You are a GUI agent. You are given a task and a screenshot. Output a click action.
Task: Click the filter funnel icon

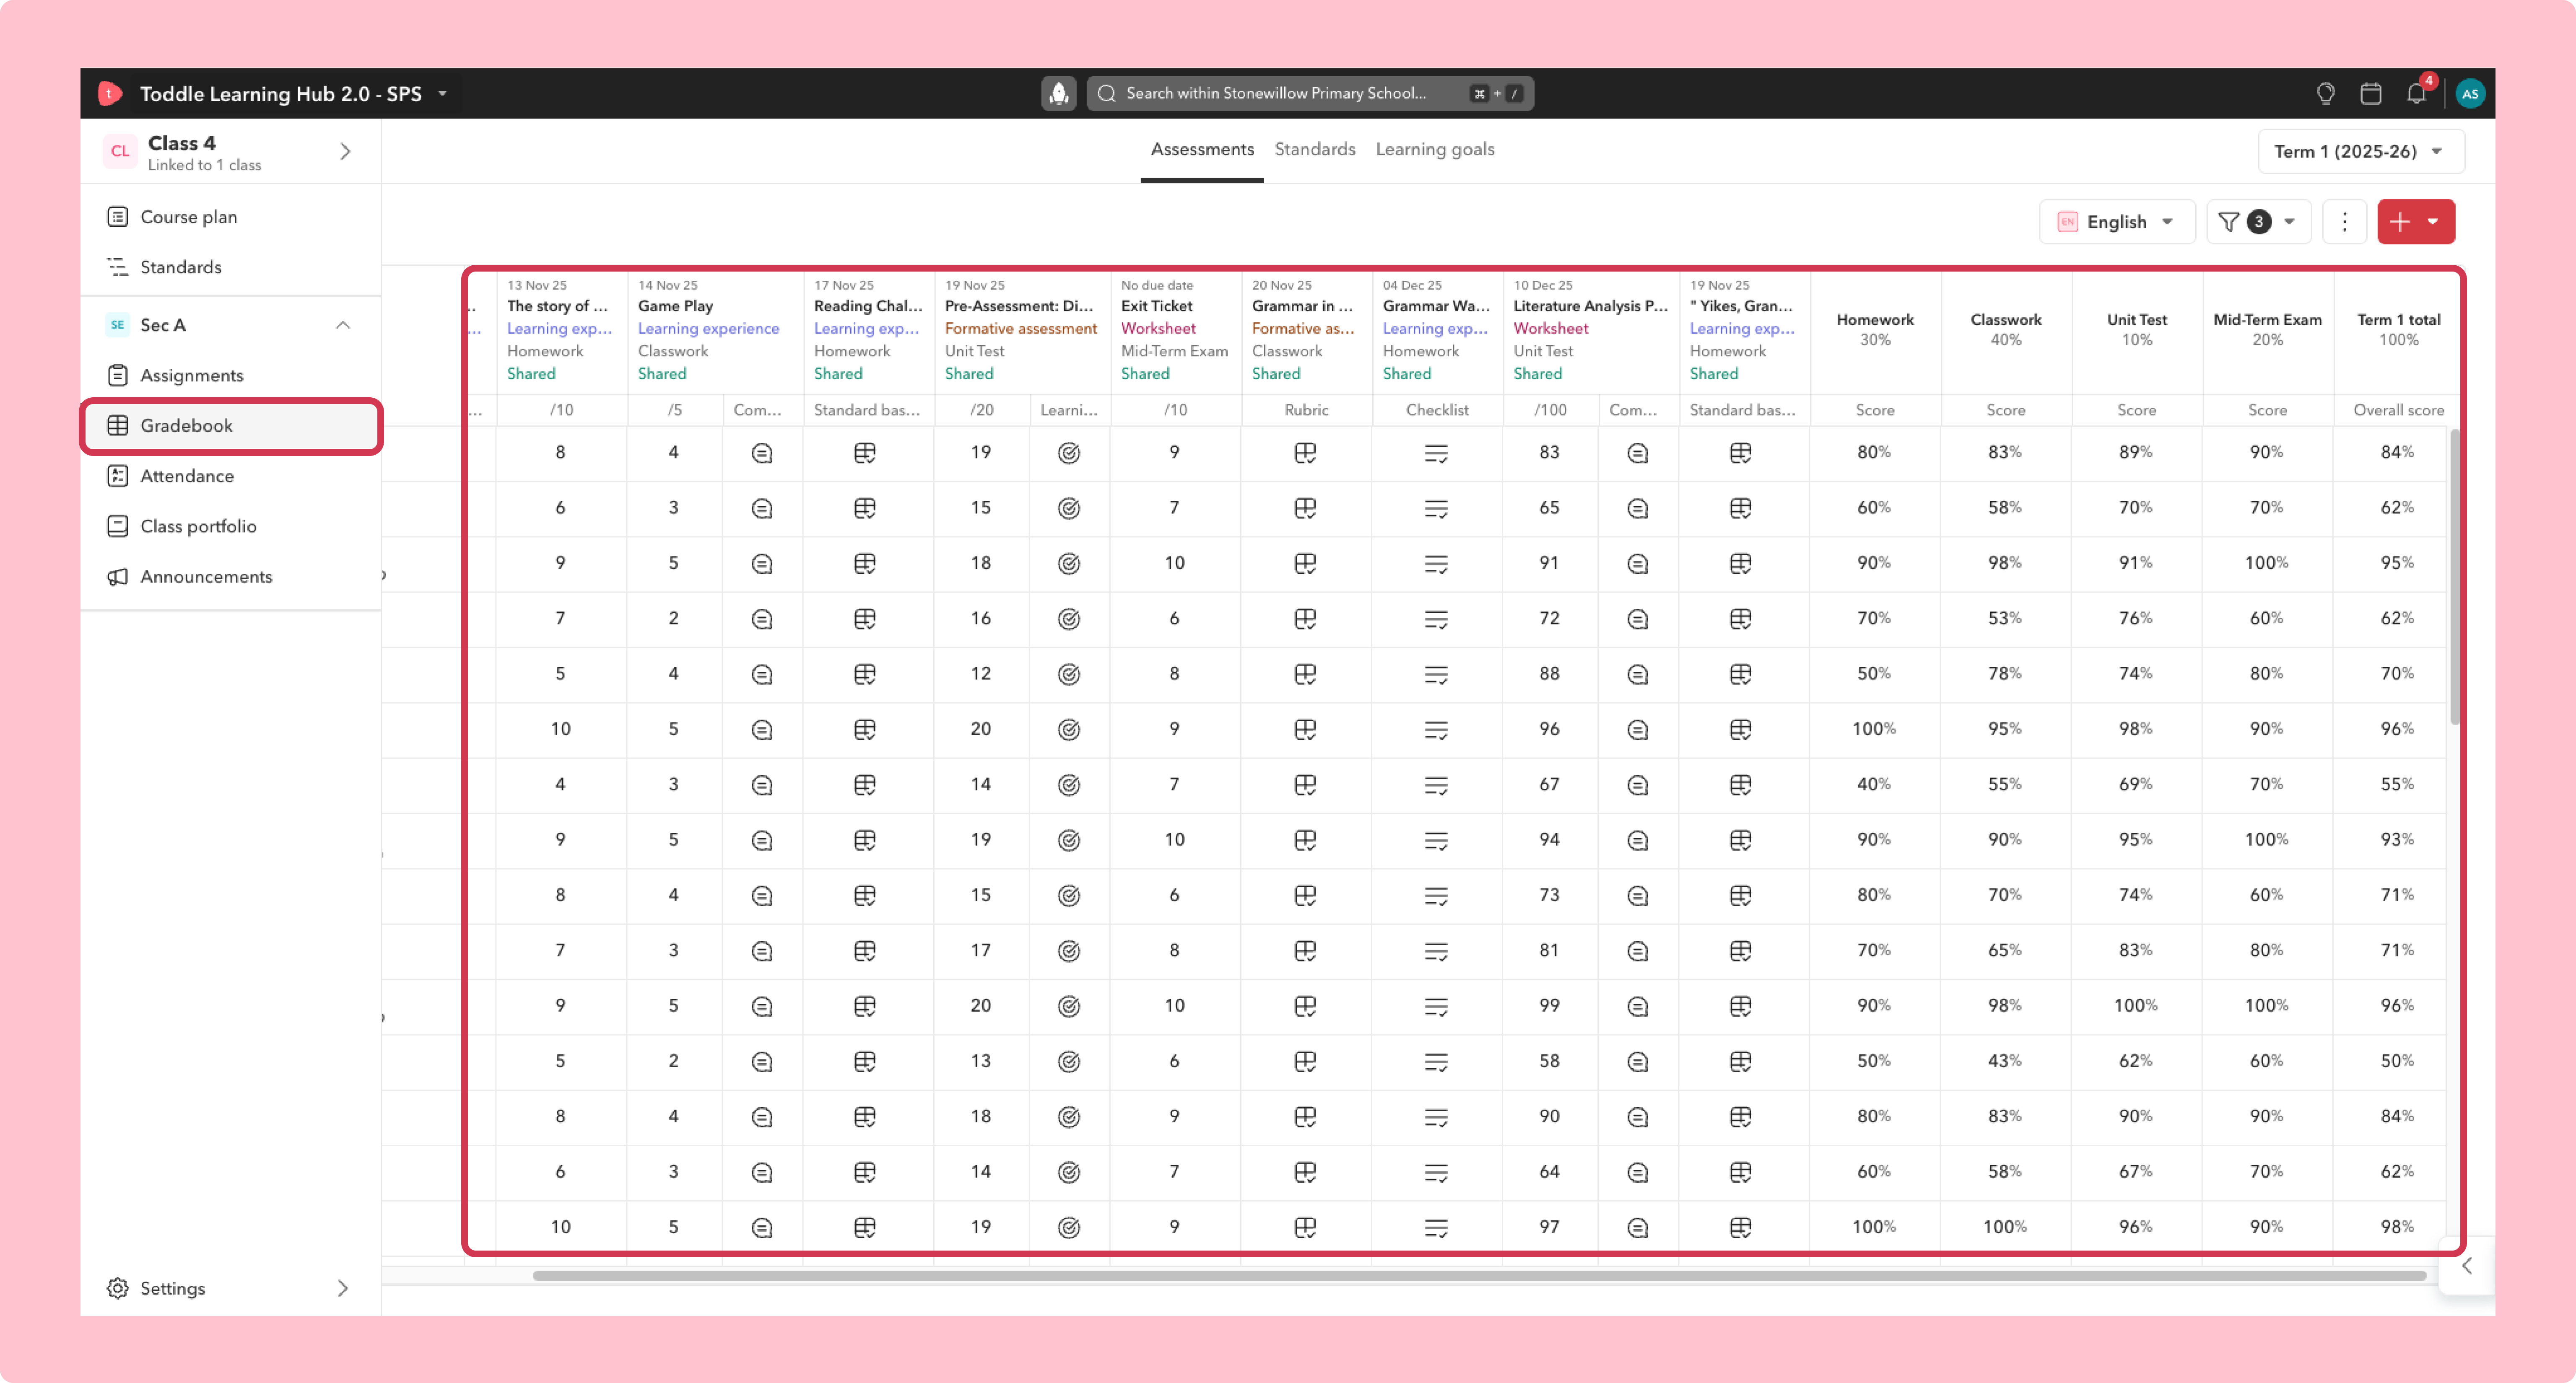(x=2228, y=222)
